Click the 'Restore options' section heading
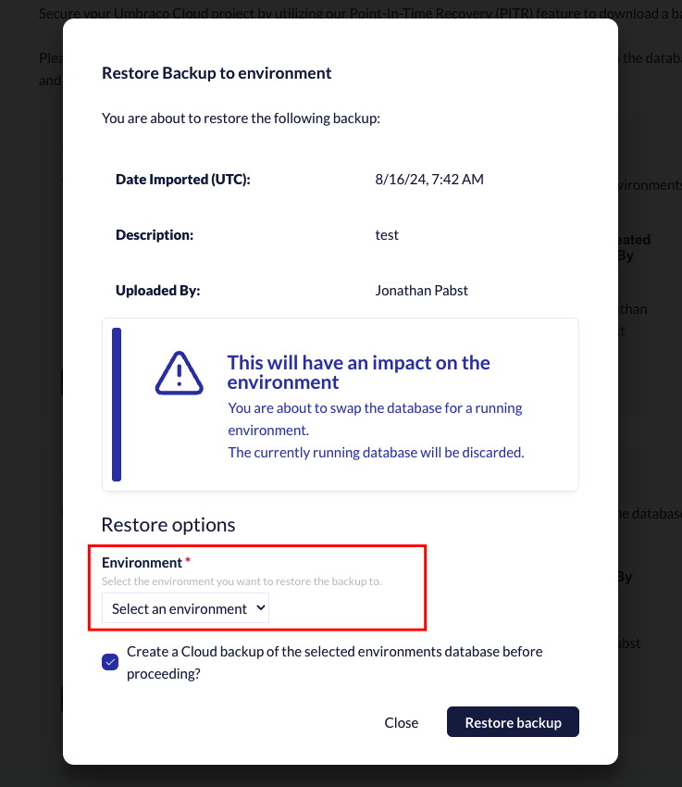Viewport: 682px width, 787px height. tap(167, 524)
